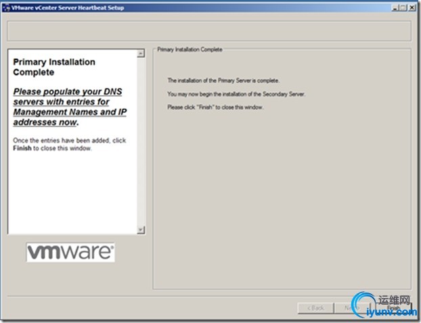Viewport: 421px width, 323px height.
Task: Click the window title 'VMware vCenter Server Heartbeat Setup'
Action: [x=68, y=8]
